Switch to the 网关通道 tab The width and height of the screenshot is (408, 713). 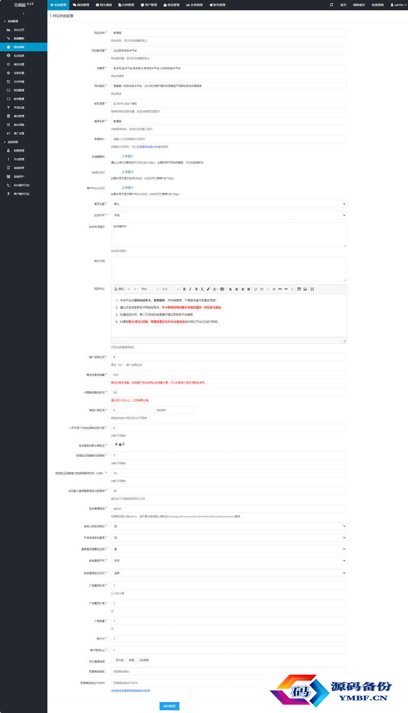coord(104,4)
